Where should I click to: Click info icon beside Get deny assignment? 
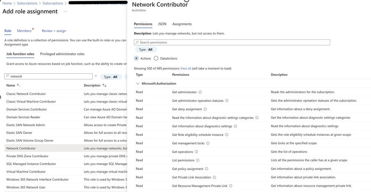coord(205,109)
